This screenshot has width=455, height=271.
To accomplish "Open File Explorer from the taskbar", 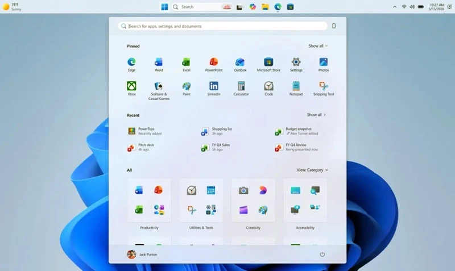I will tap(265, 7).
